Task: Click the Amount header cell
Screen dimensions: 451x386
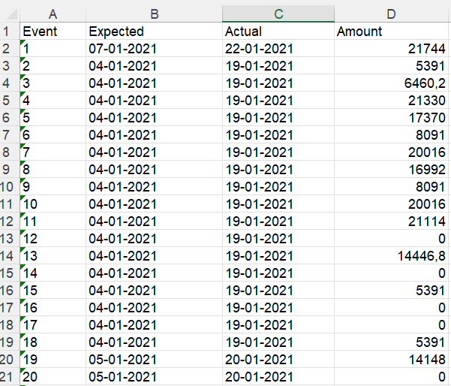Action: point(391,31)
